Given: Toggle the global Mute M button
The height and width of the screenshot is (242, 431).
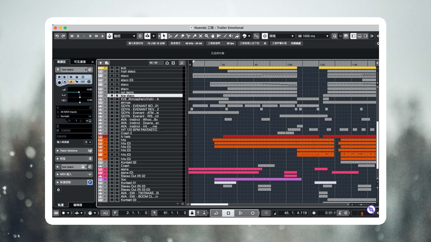Looking at the screenshot, I should [x=72, y=36].
